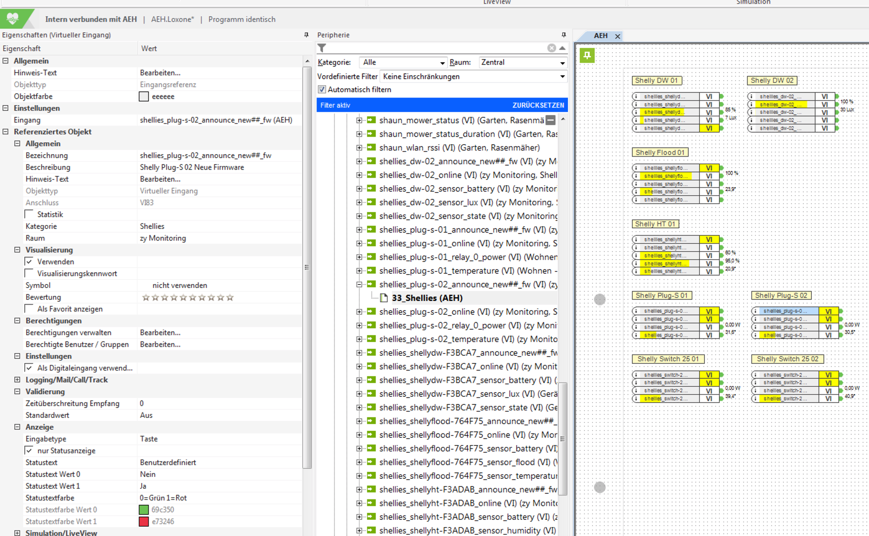
Task: Toggle the Als Favorit anzeigen checkbox
Action: (29, 309)
